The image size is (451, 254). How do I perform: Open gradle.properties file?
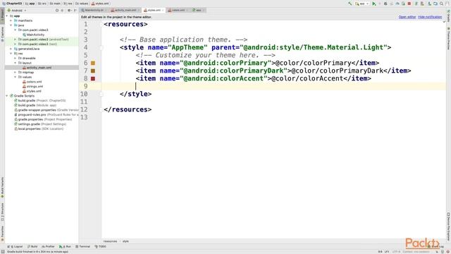tap(43, 119)
